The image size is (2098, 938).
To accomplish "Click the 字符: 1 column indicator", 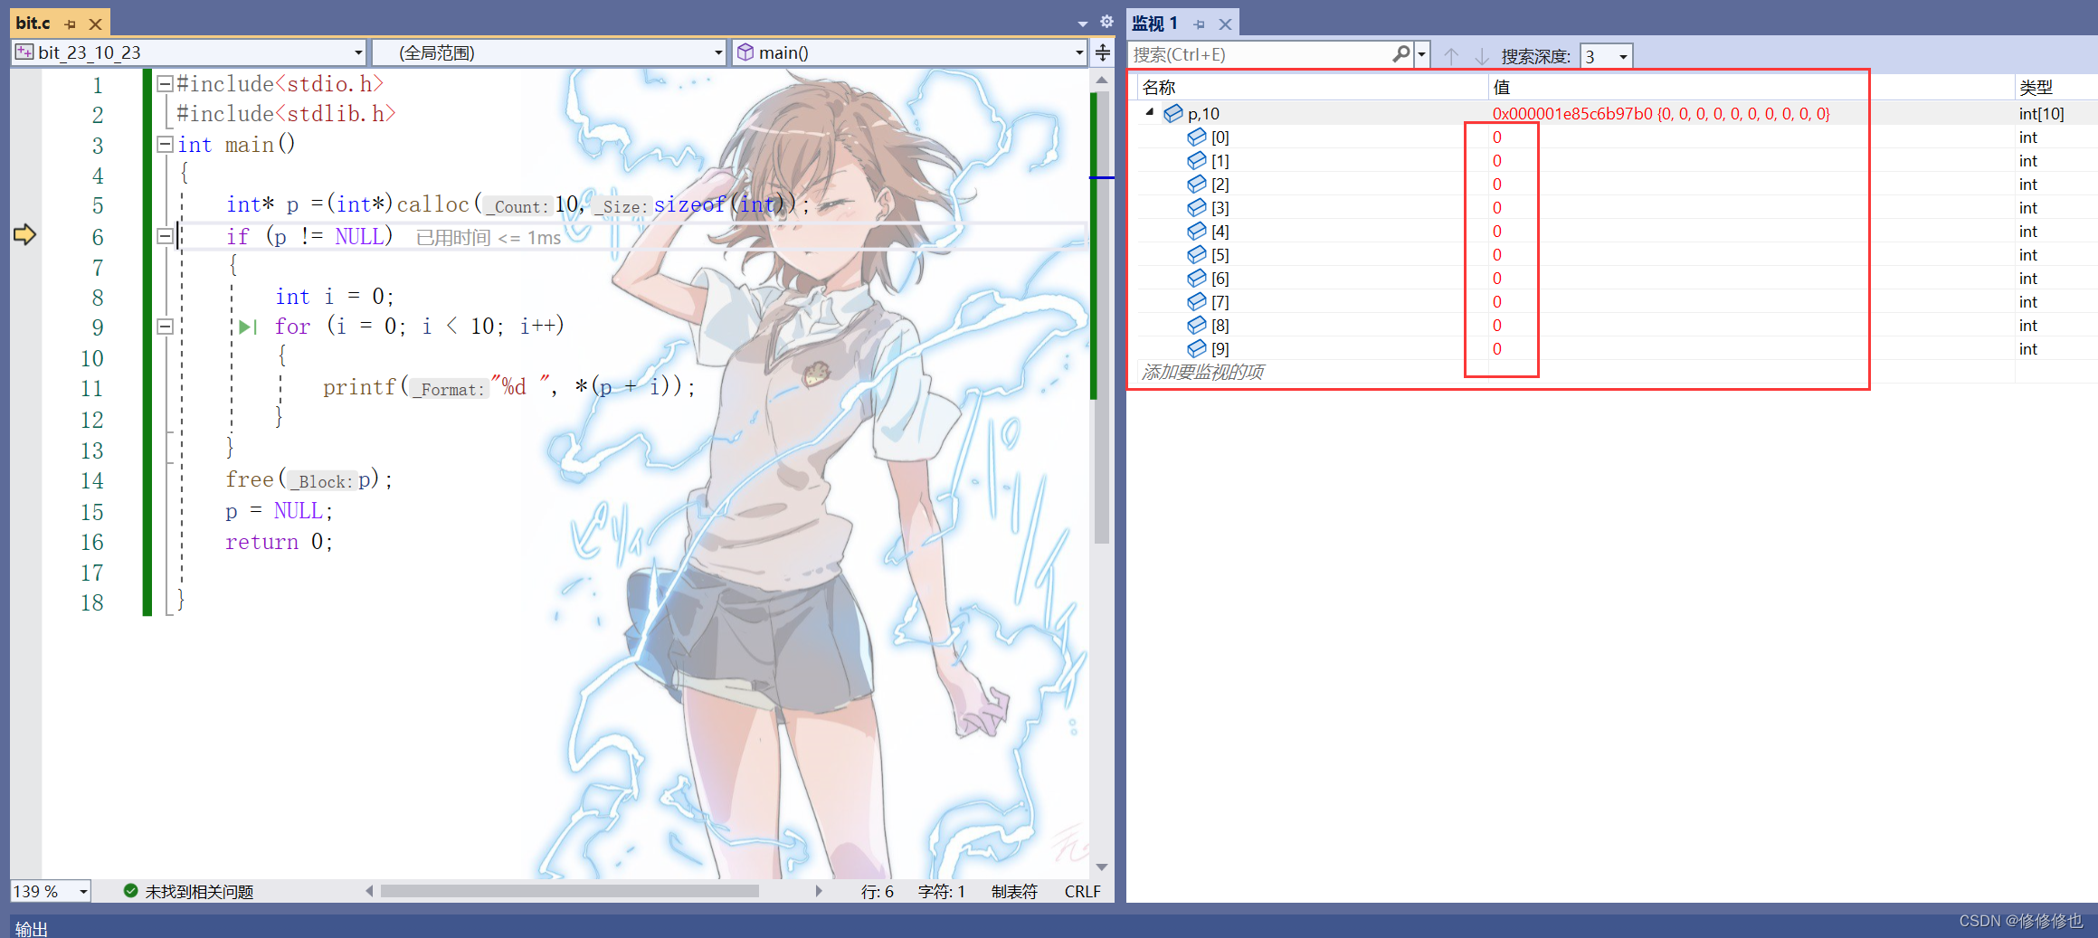I will [x=942, y=892].
